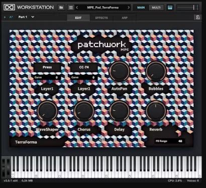Screen dimensions: 206x188
Task: Open the EFFECTS tab
Action: [101, 18]
